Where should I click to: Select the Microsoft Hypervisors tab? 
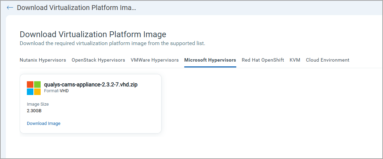click(x=210, y=60)
